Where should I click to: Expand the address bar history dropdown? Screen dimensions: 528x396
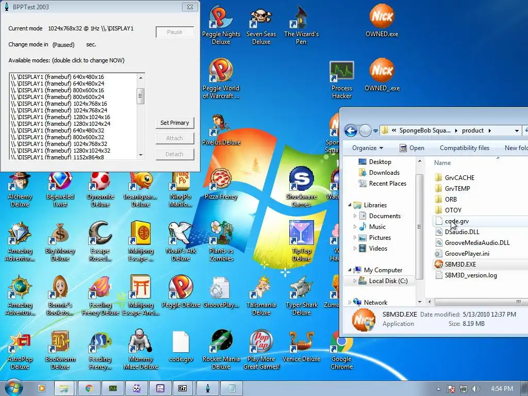pos(517,130)
